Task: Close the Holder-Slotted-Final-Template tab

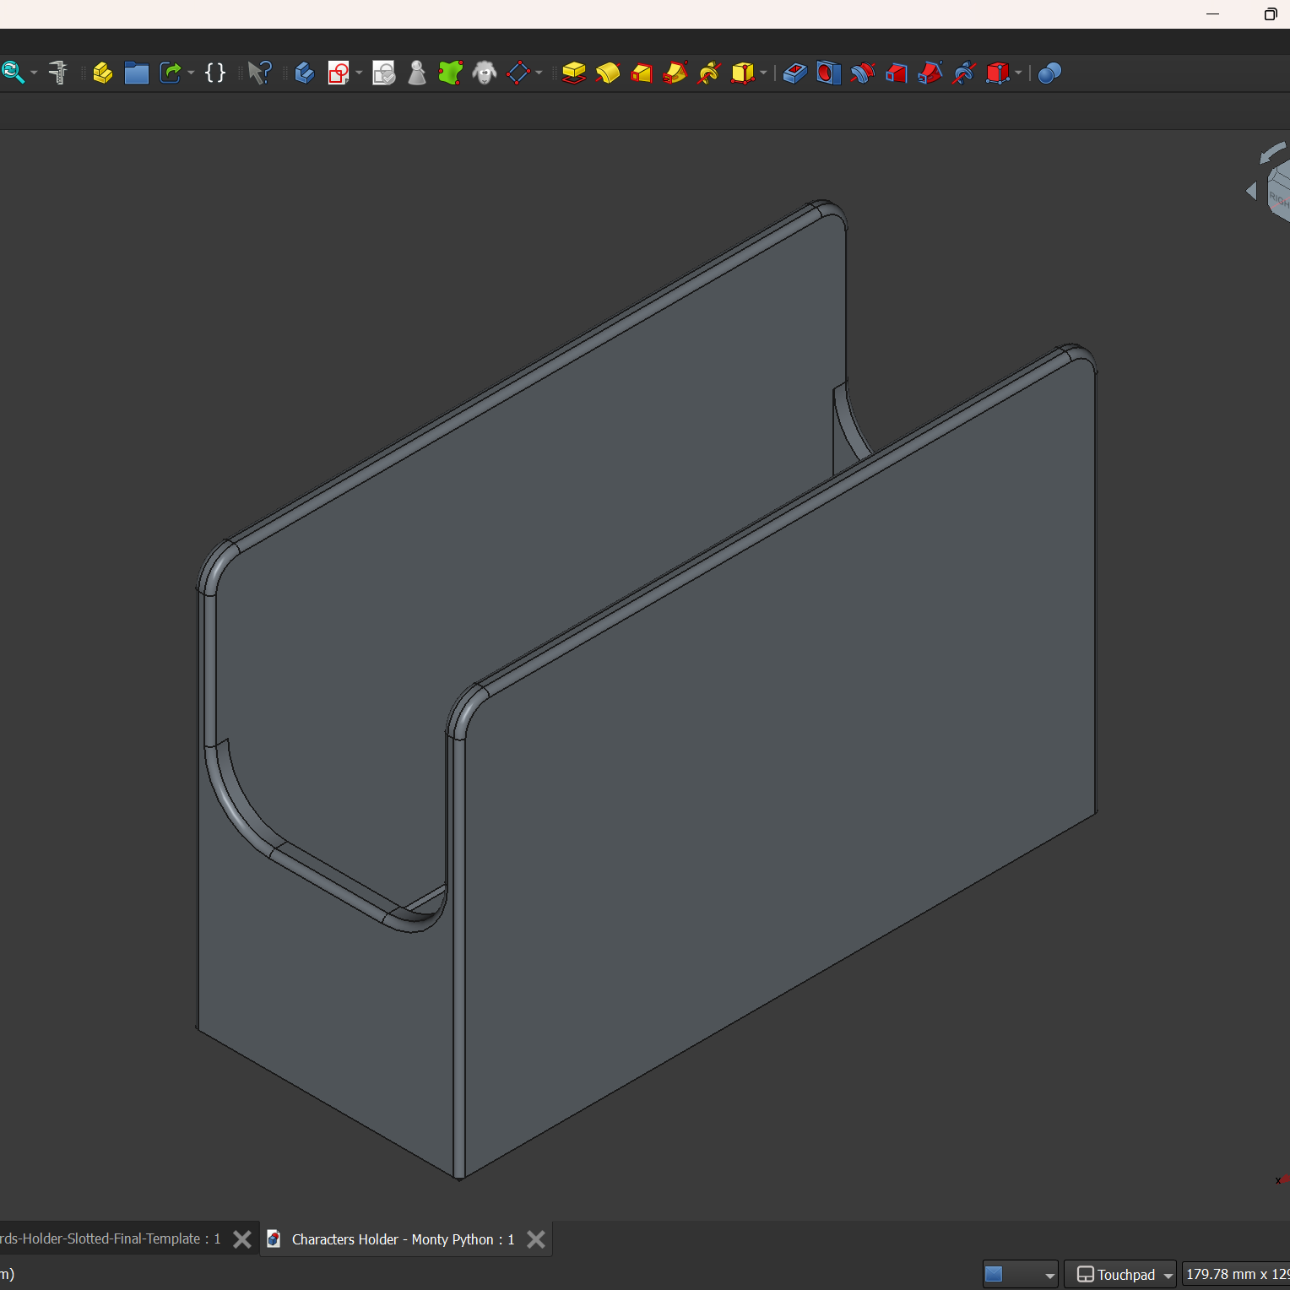Action: [242, 1239]
